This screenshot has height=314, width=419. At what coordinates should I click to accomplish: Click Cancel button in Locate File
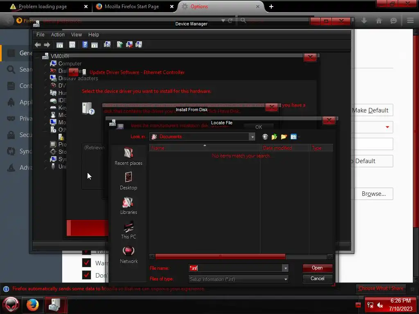[318, 278]
